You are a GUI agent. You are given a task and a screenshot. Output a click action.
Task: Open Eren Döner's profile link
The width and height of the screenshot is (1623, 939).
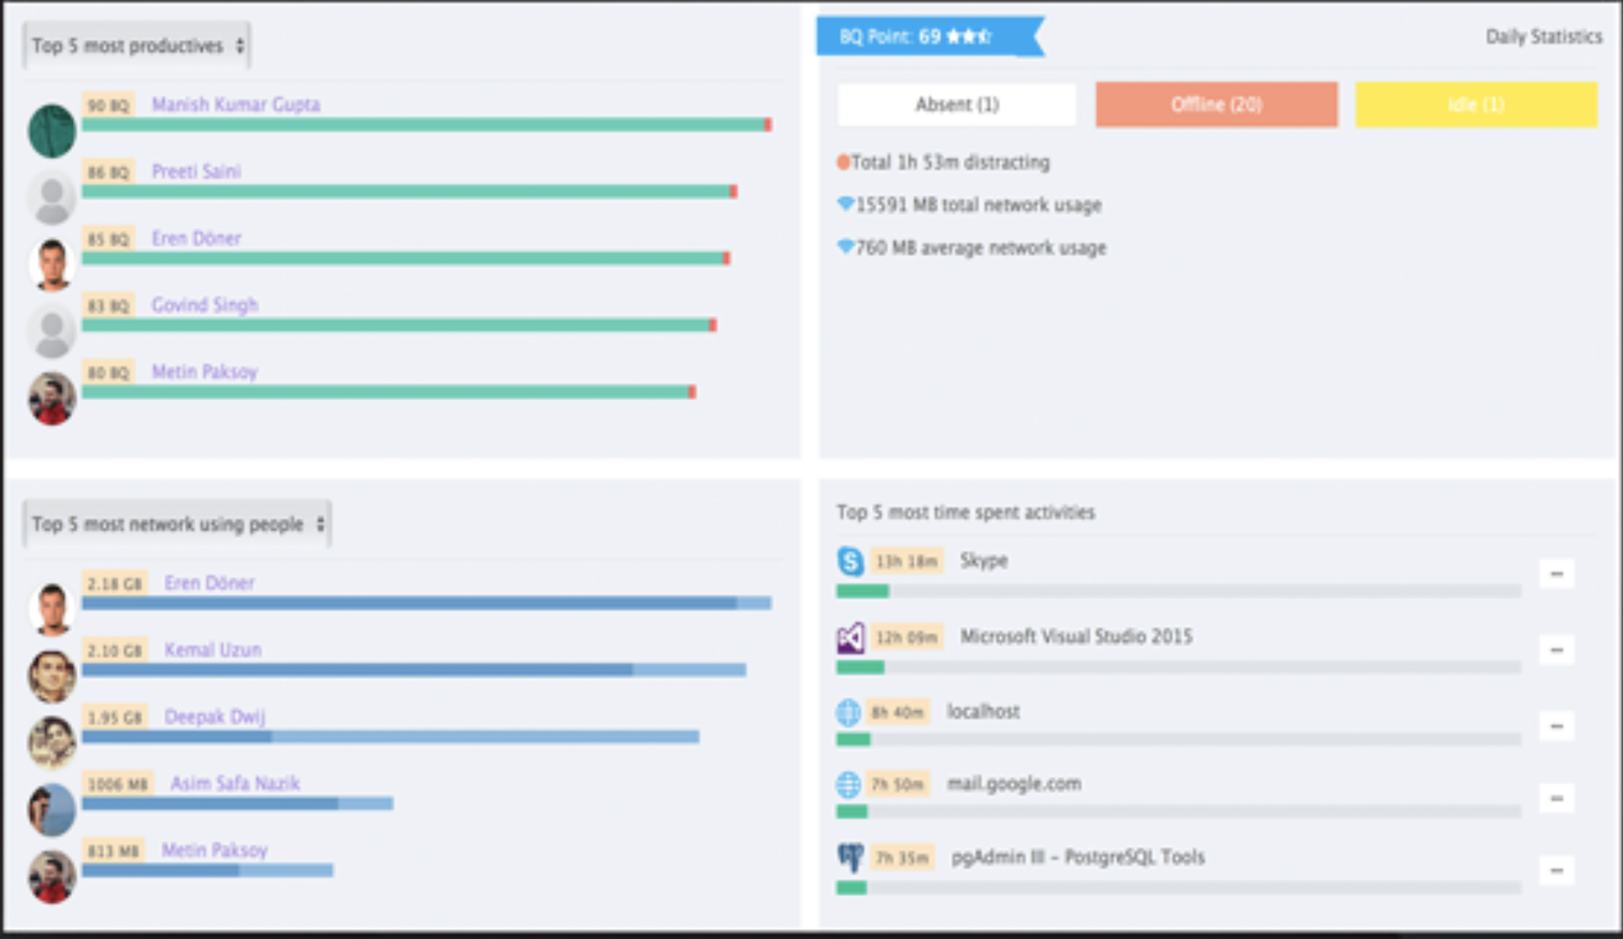click(196, 238)
